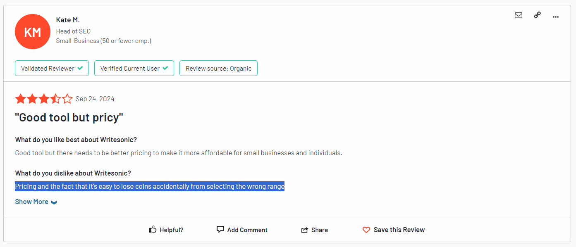Click Add Comment

pos(242,230)
